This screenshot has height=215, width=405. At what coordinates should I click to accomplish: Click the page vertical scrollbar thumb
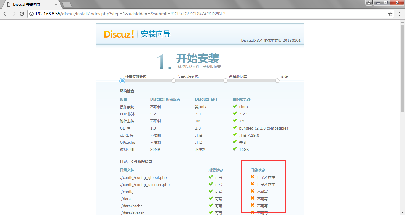click(402, 68)
